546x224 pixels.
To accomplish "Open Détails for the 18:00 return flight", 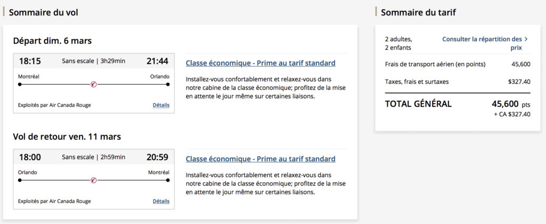I will [160, 201].
